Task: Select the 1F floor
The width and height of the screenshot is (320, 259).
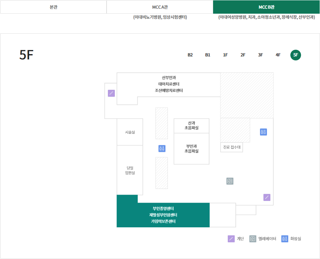Action: [x=225, y=55]
